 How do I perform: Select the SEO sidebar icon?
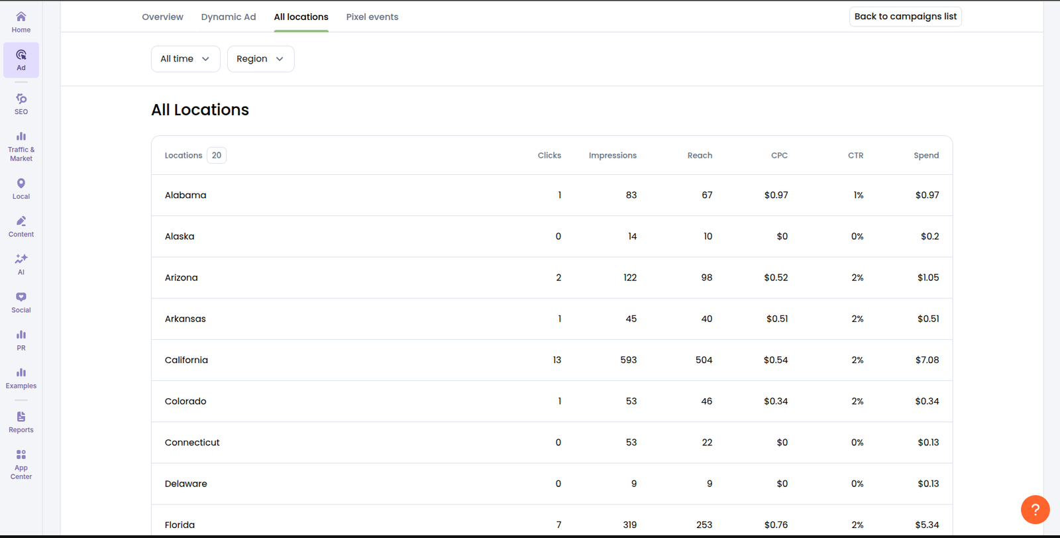[21, 103]
